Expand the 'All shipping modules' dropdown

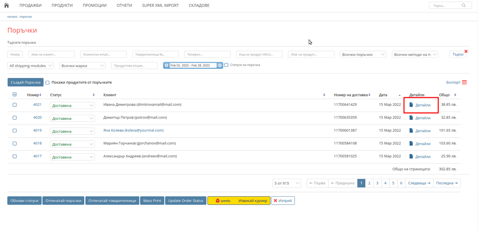pos(30,66)
